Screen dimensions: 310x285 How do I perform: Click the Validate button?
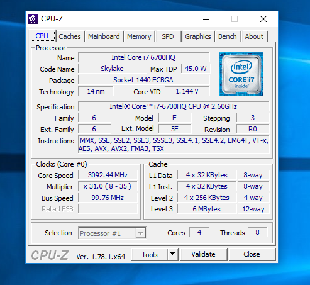204,254
